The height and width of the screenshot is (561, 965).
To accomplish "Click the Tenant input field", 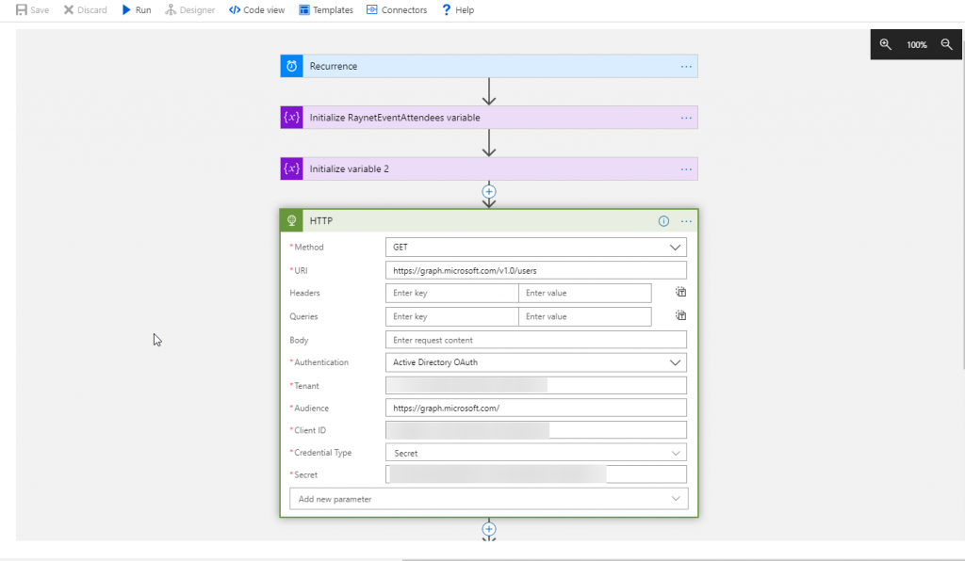I will coord(536,385).
